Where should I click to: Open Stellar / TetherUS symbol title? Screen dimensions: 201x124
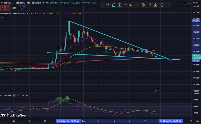(x=22, y=3)
